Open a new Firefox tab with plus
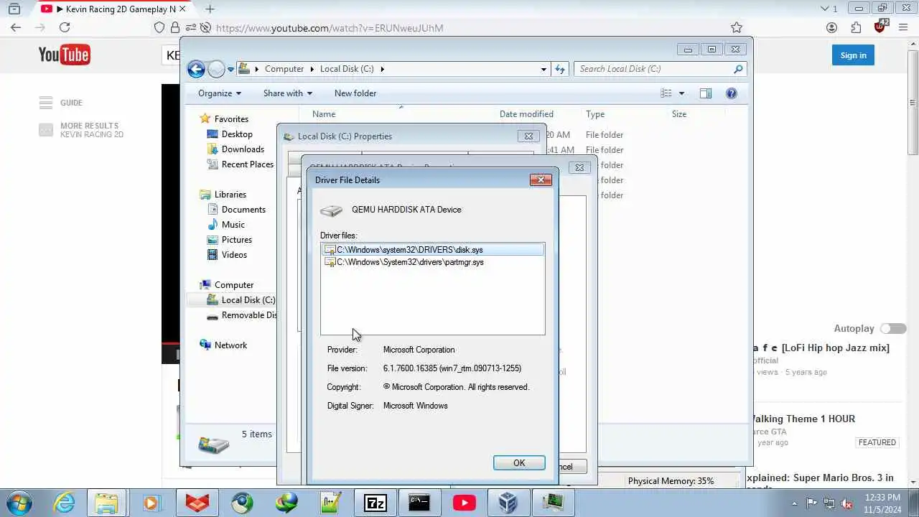This screenshot has height=517, width=919. click(210, 9)
